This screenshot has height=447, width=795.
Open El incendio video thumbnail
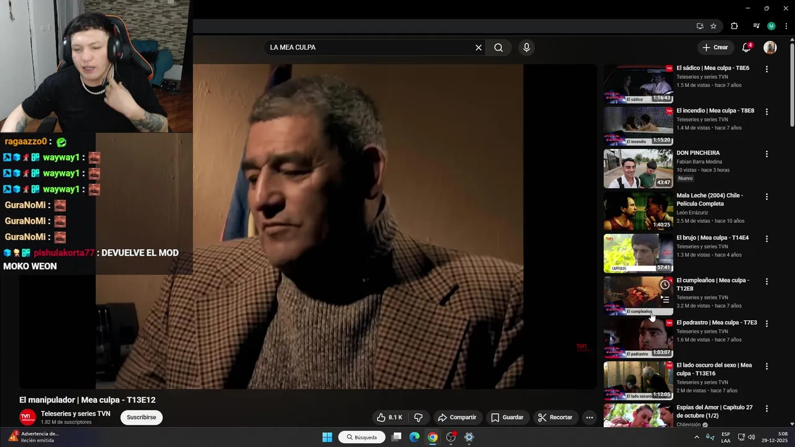pyautogui.click(x=638, y=126)
